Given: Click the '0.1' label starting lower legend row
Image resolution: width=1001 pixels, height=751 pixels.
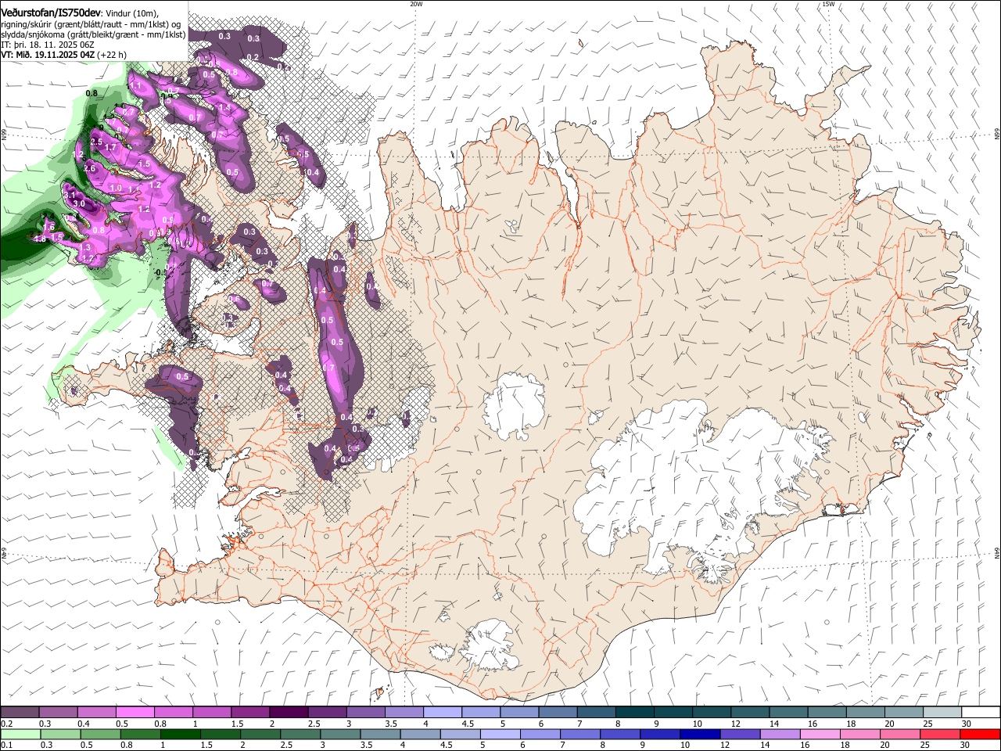Looking at the screenshot, I should [x=7, y=745].
